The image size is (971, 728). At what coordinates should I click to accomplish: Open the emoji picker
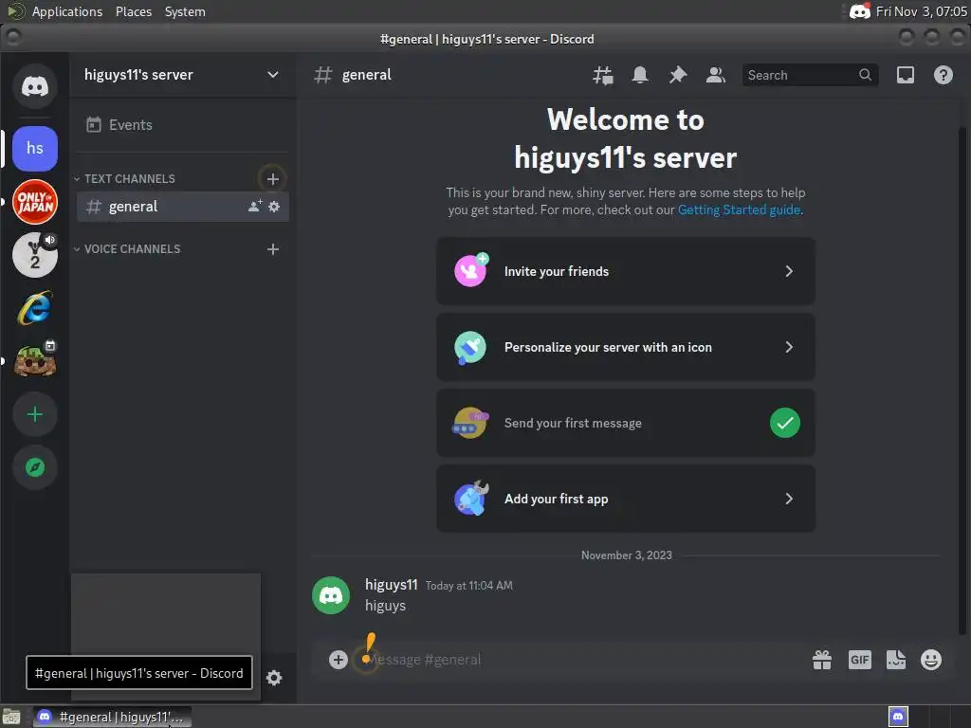pyautogui.click(x=931, y=660)
